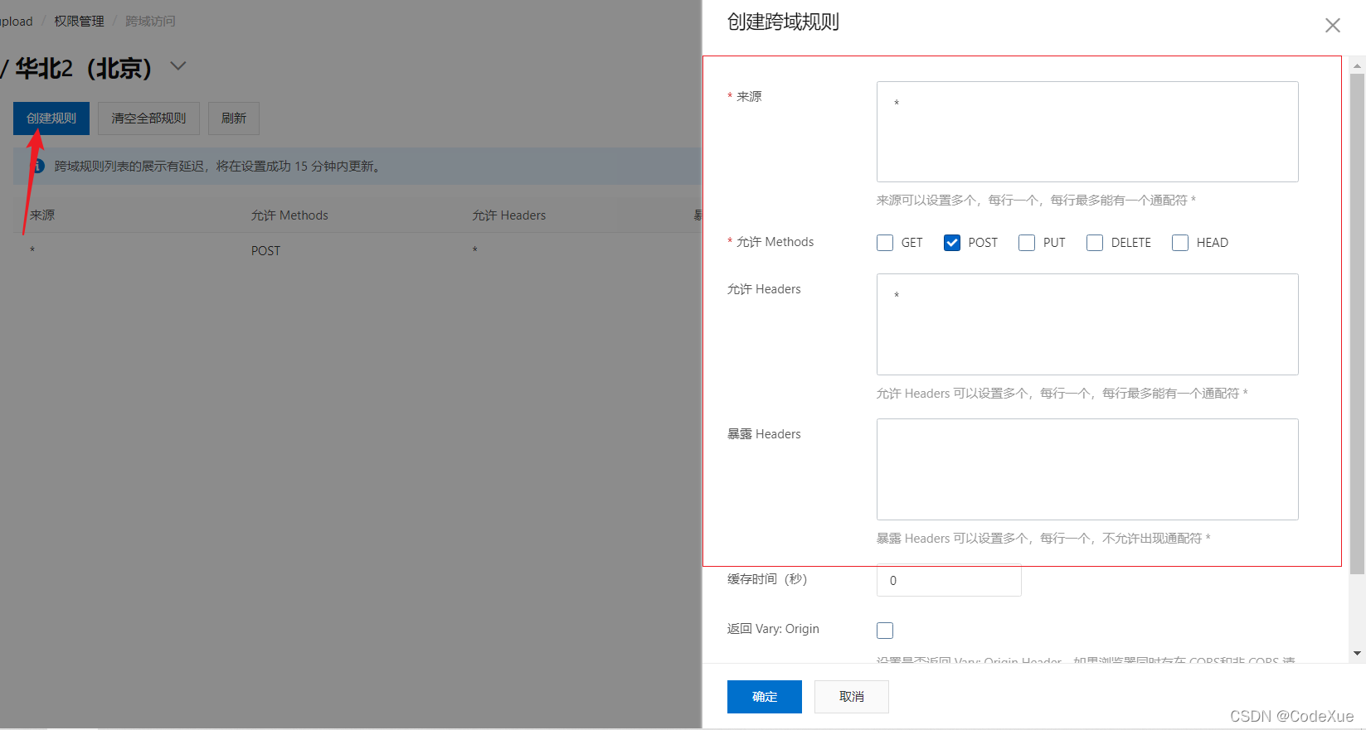Click the POST cell in rules table

[266, 251]
